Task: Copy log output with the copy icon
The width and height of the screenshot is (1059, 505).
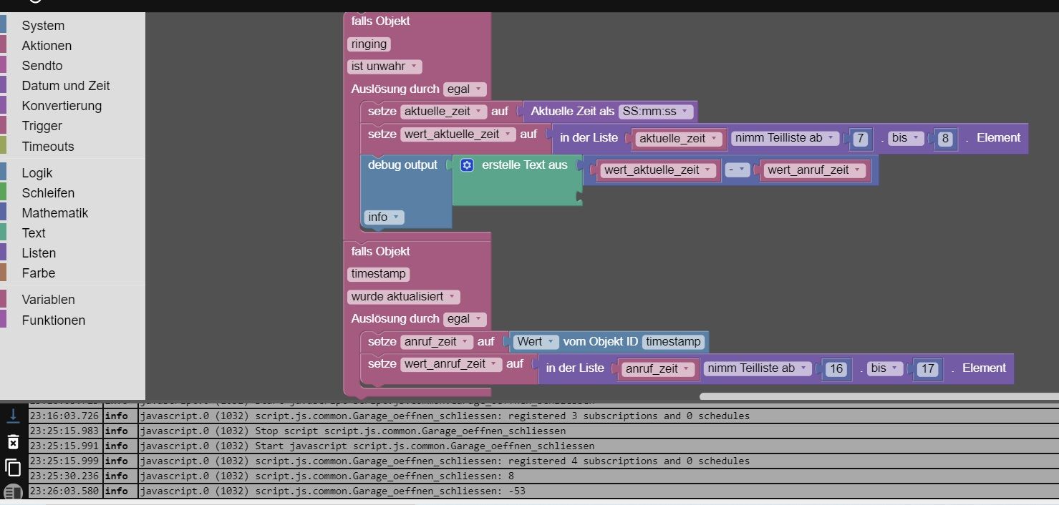Action: point(12,468)
